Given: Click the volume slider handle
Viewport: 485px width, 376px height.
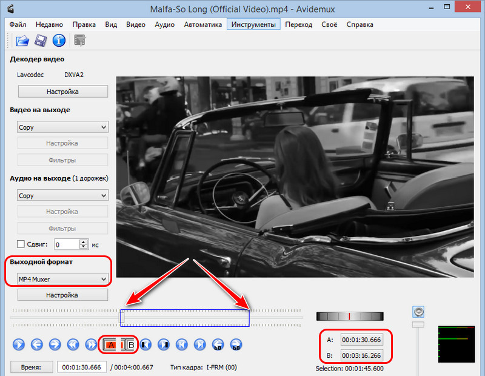Looking at the screenshot, I should pyautogui.click(x=418, y=324).
